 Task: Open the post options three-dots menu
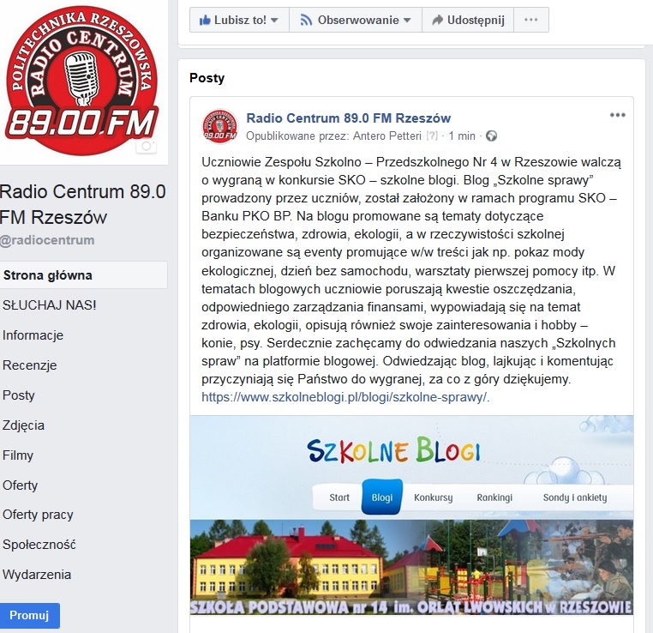tap(618, 115)
